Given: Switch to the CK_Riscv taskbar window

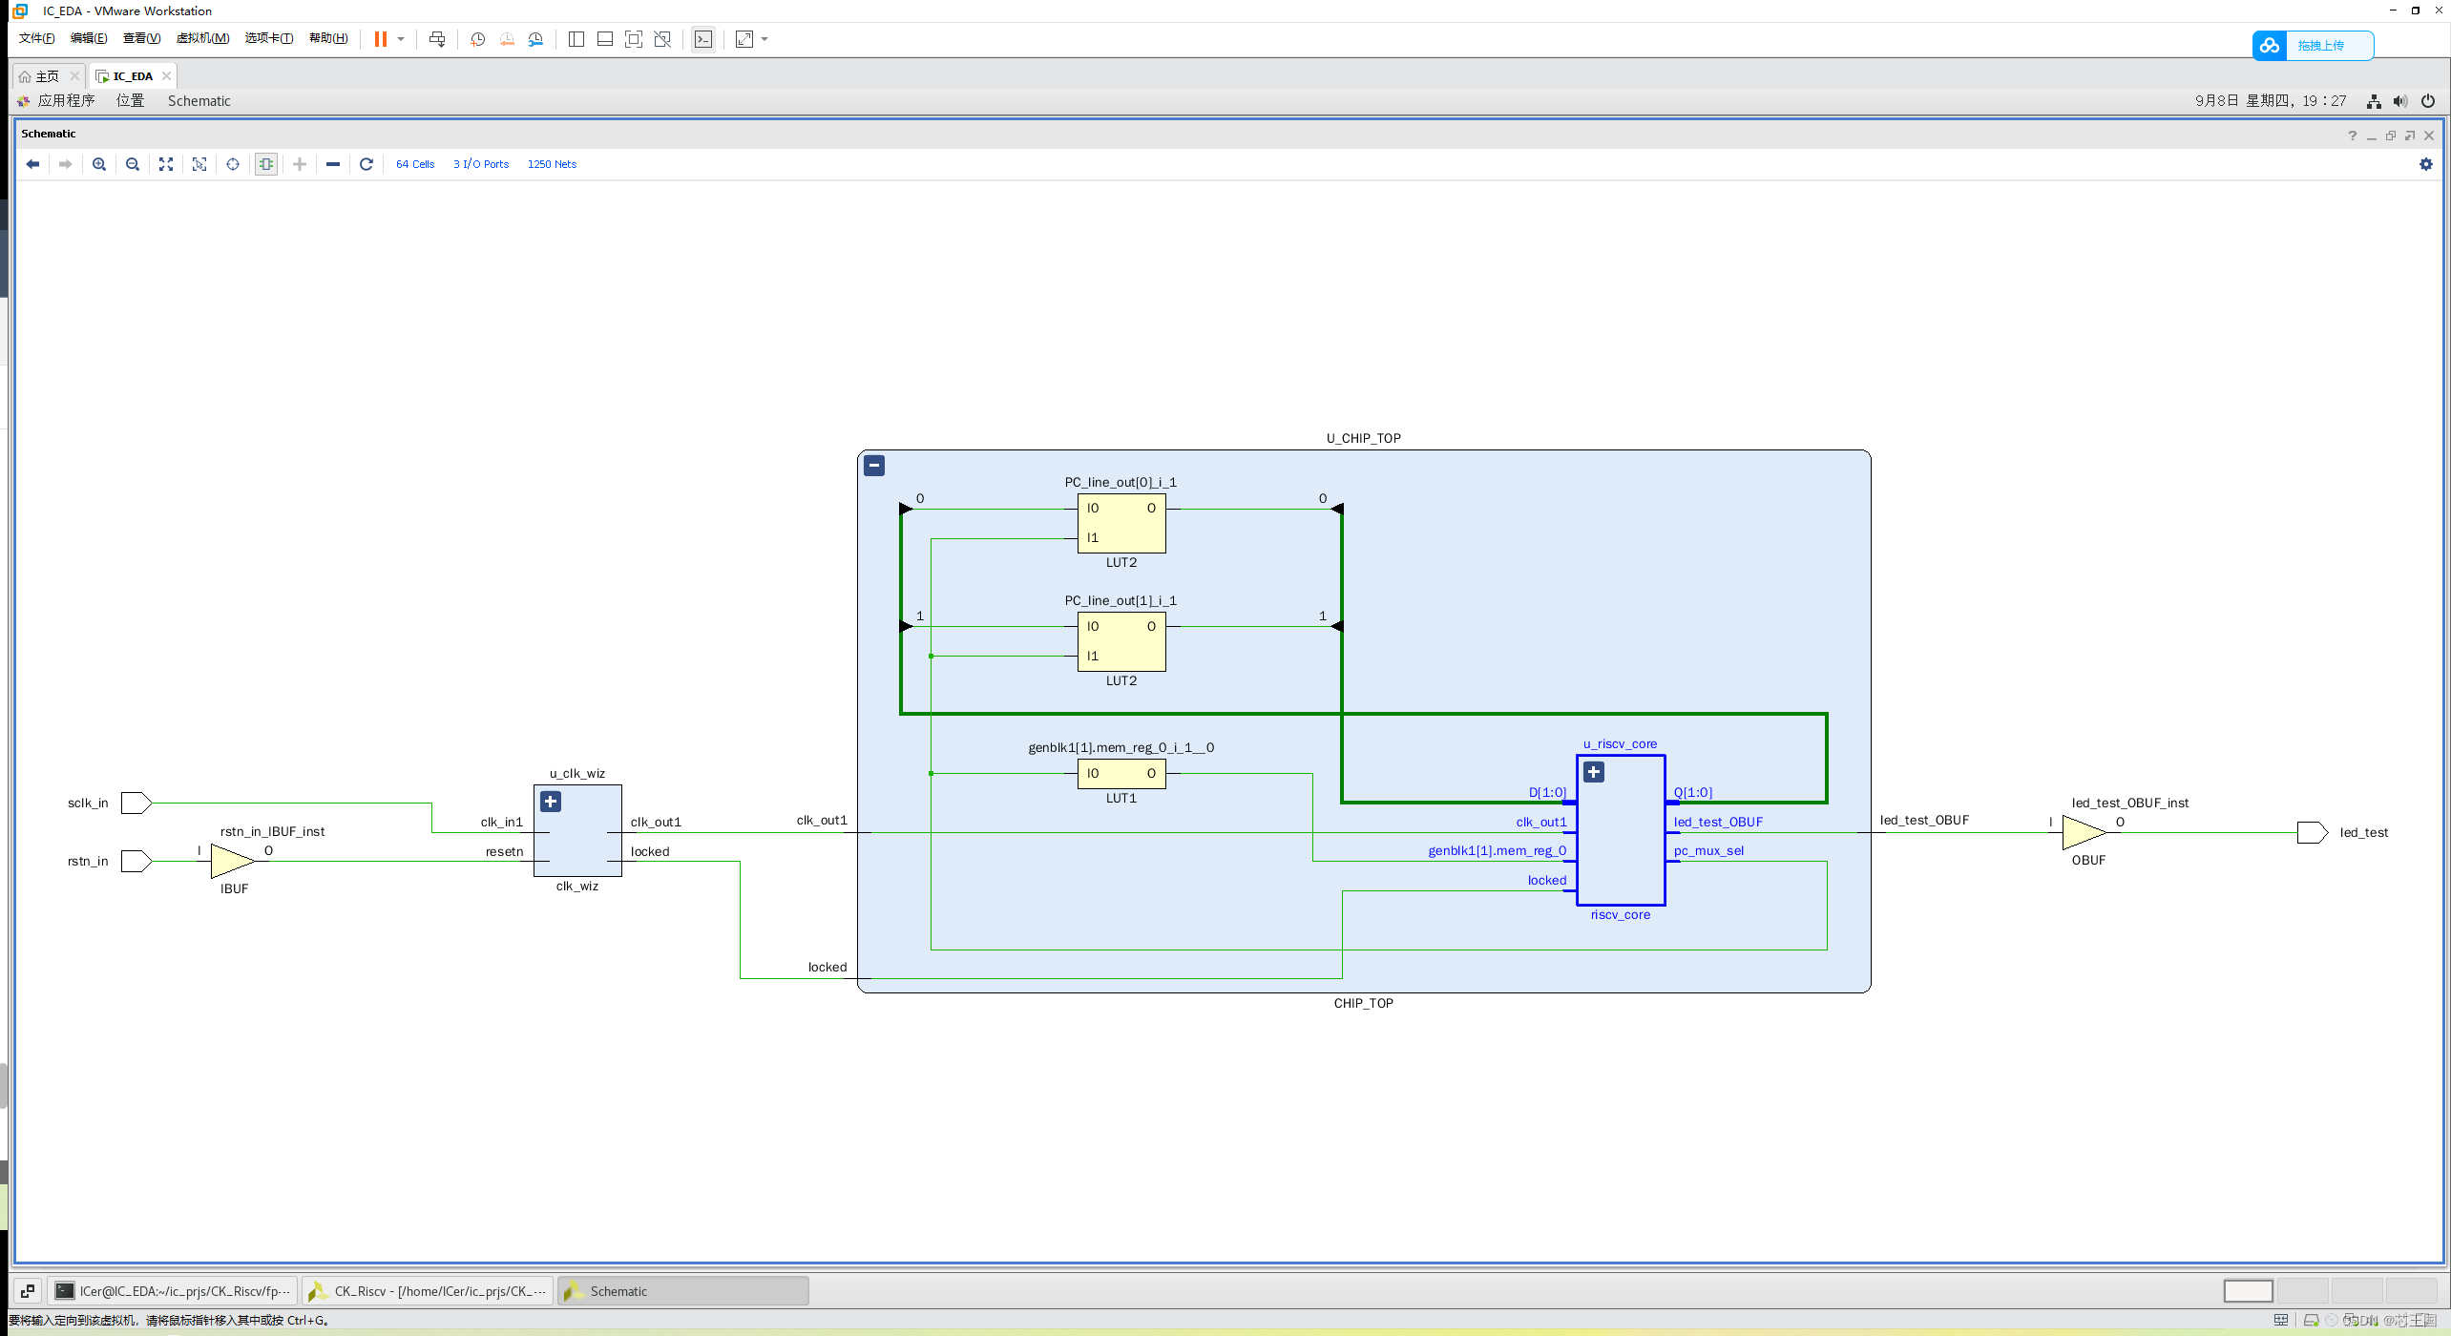Looking at the screenshot, I should pyautogui.click(x=429, y=1291).
